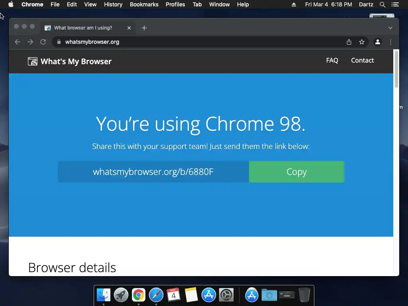Open the Help menu
408x306 pixels.
pos(243,4)
